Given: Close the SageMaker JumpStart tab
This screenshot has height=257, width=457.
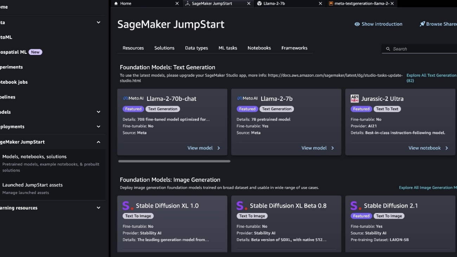Looking at the screenshot, I should [x=249, y=4].
